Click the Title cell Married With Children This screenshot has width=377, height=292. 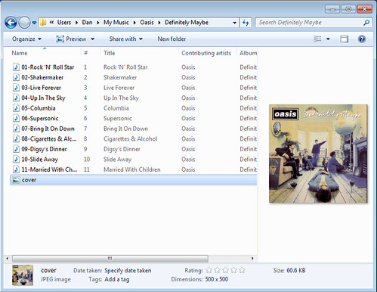click(132, 169)
